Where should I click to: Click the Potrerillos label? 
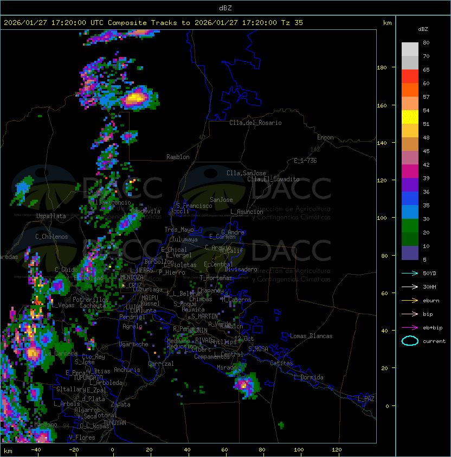click(x=91, y=300)
